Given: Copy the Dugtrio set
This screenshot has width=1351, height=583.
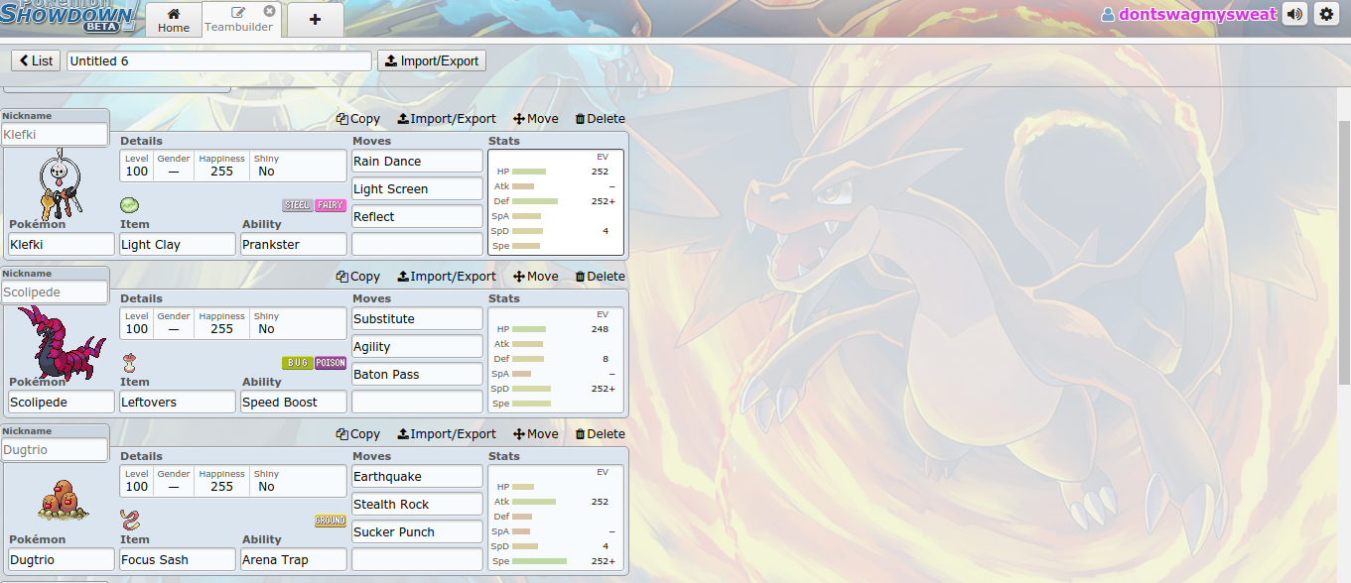Looking at the screenshot, I should [358, 433].
